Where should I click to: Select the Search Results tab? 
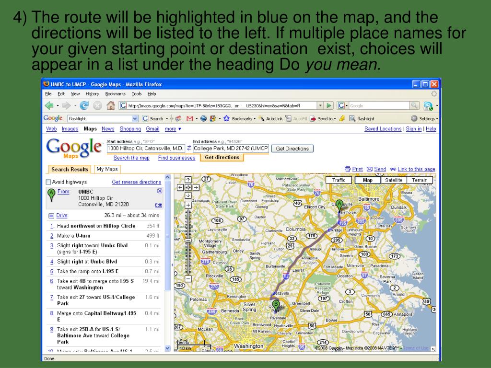[70, 169]
